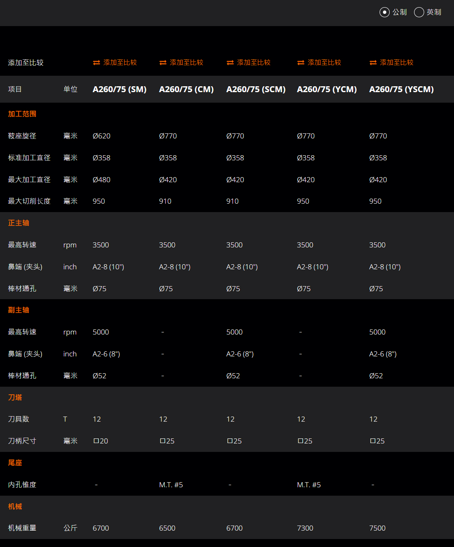Click the 刀塔 section title

click(15, 398)
